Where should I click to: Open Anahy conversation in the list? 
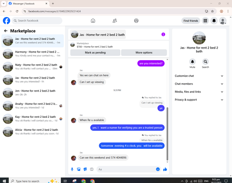[32, 106]
